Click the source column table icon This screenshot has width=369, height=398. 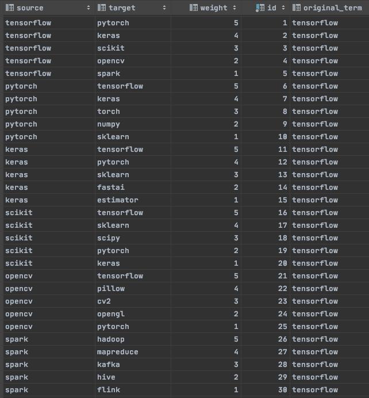pyautogui.click(x=10, y=8)
